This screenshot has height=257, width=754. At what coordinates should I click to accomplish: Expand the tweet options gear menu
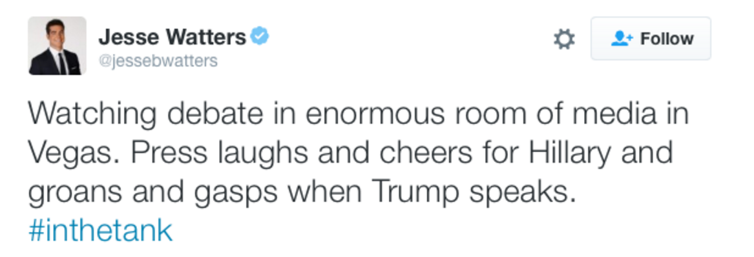pyautogui.click(x=564, y=39)
